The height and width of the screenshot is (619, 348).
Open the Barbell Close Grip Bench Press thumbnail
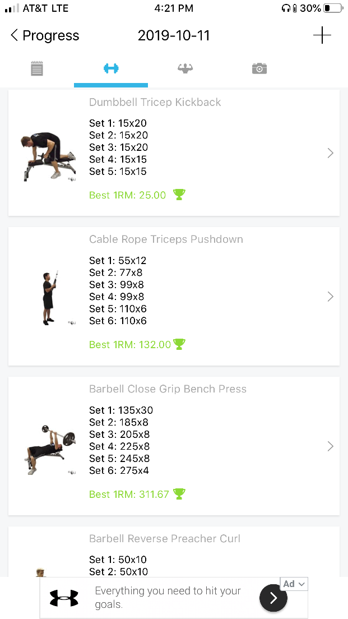48,449
